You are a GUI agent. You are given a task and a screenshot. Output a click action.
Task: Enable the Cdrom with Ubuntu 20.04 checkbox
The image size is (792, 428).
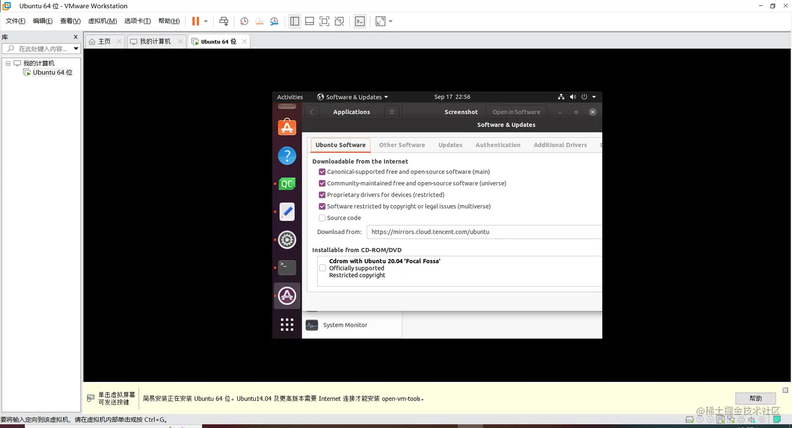[323, 268]
